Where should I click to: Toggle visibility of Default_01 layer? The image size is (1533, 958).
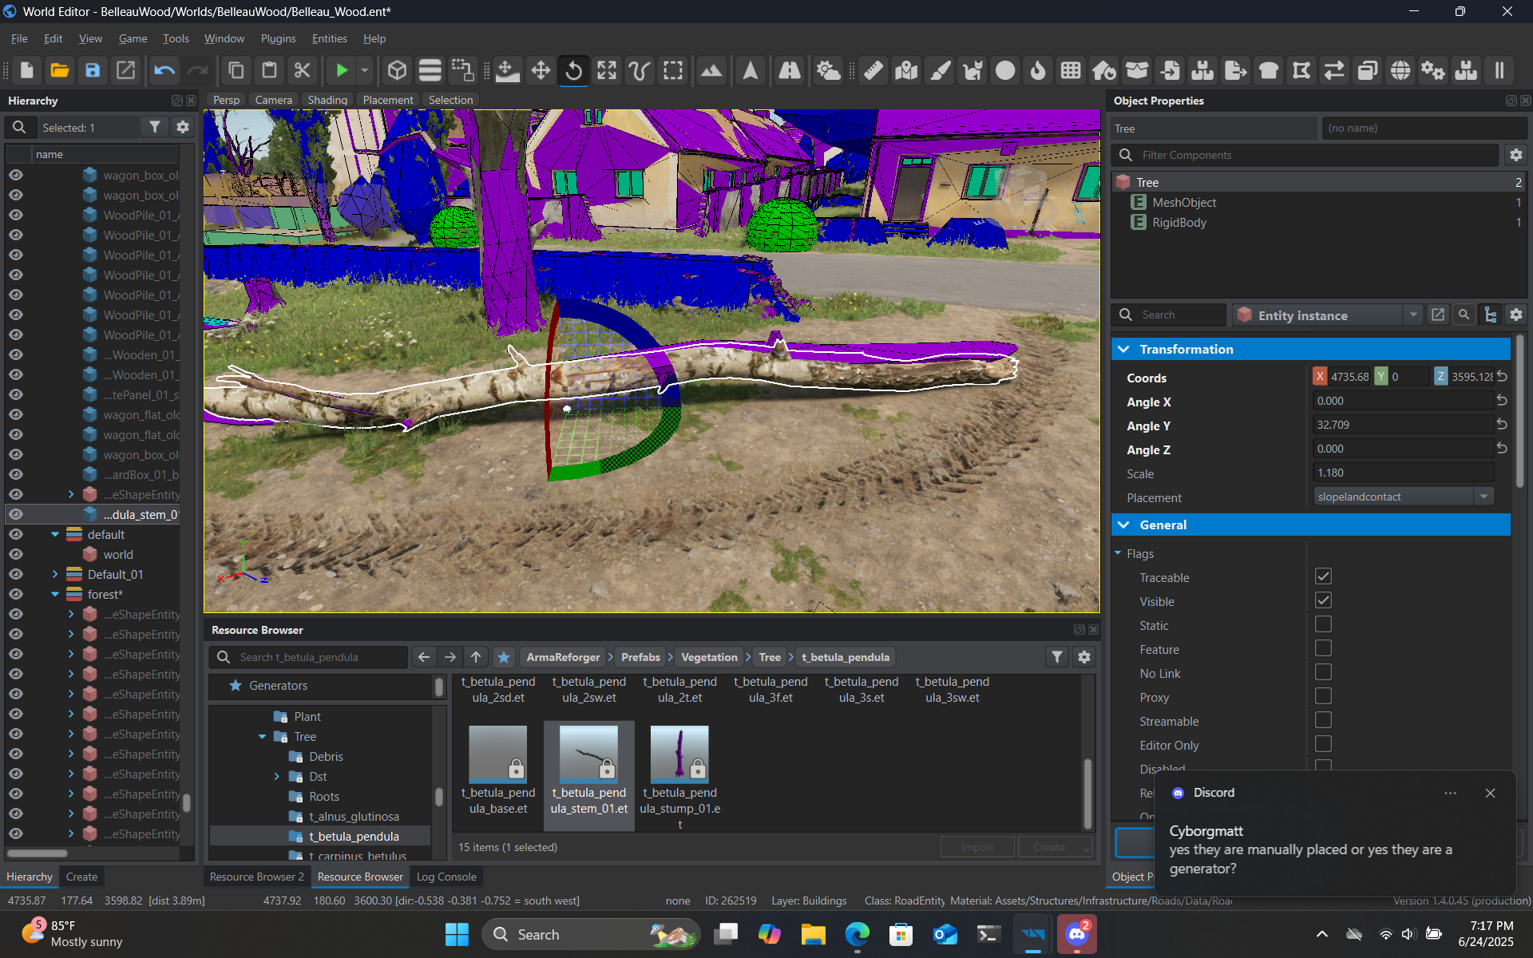15,574
